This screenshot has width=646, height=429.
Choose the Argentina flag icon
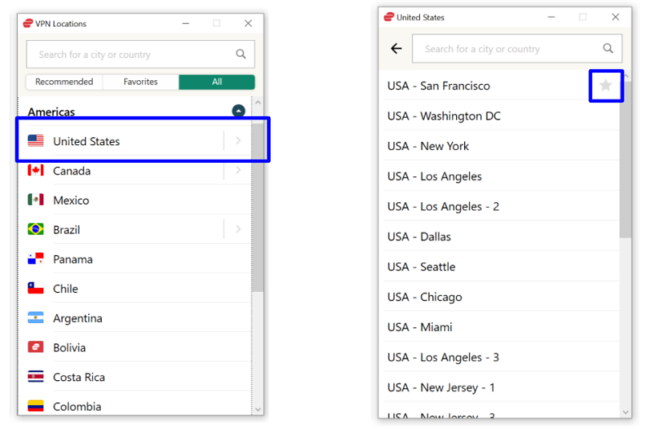[35, 318]
